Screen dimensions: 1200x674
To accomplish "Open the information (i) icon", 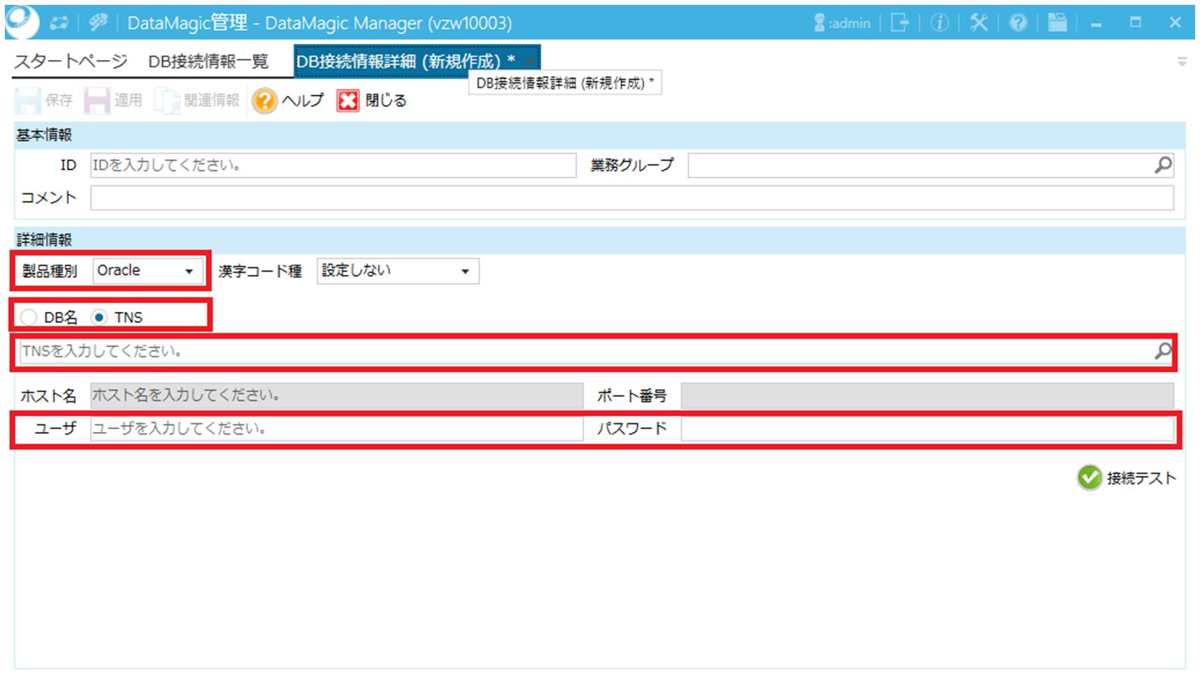I will [x=939, y=23].
